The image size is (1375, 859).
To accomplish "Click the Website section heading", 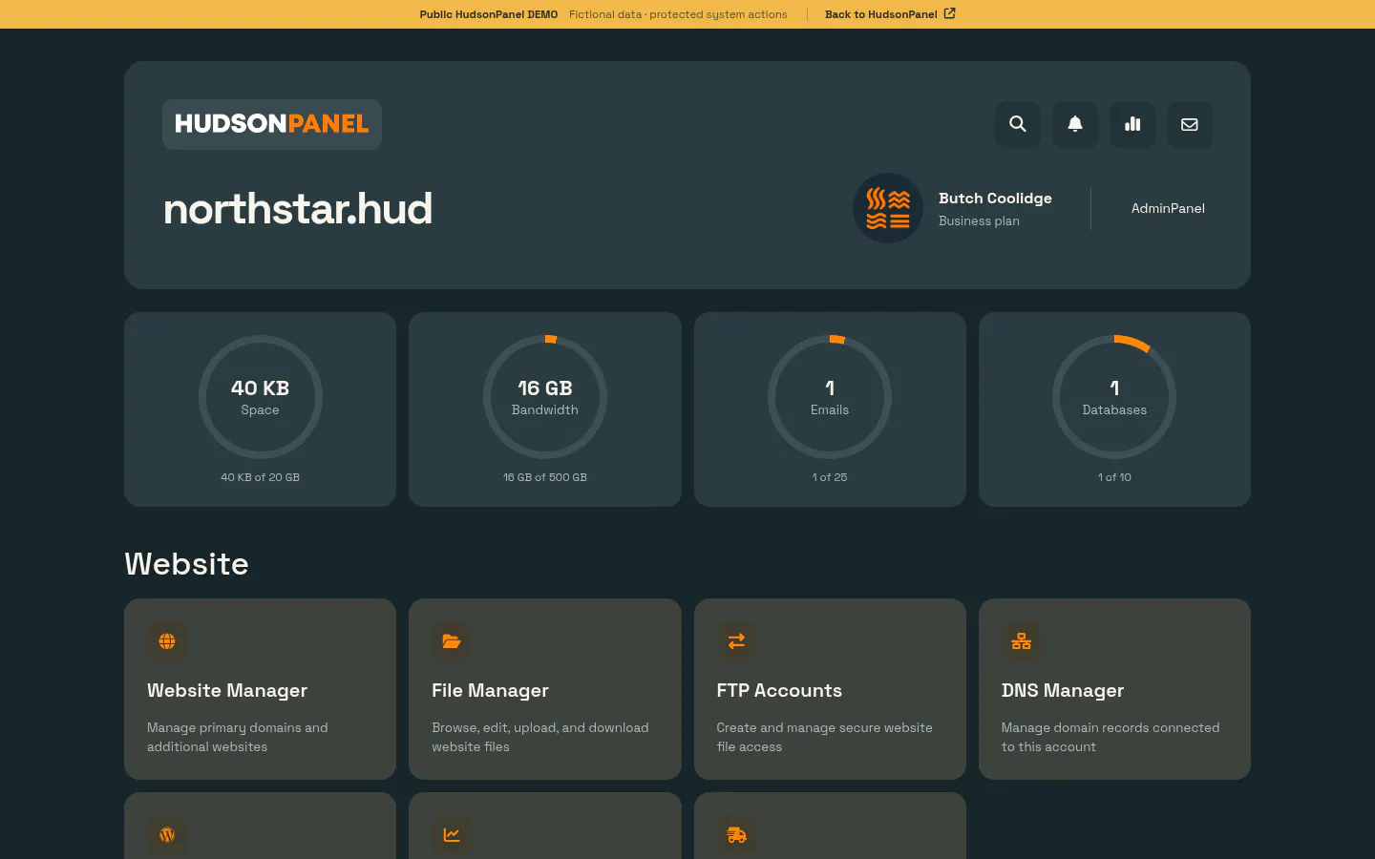I will 186,564.
